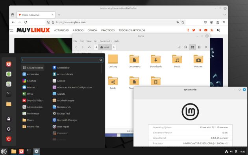Image resolution: width=248 pixels, height=155 pixels.
Task: Open the Public folder
Action: (x=113, y=83)
